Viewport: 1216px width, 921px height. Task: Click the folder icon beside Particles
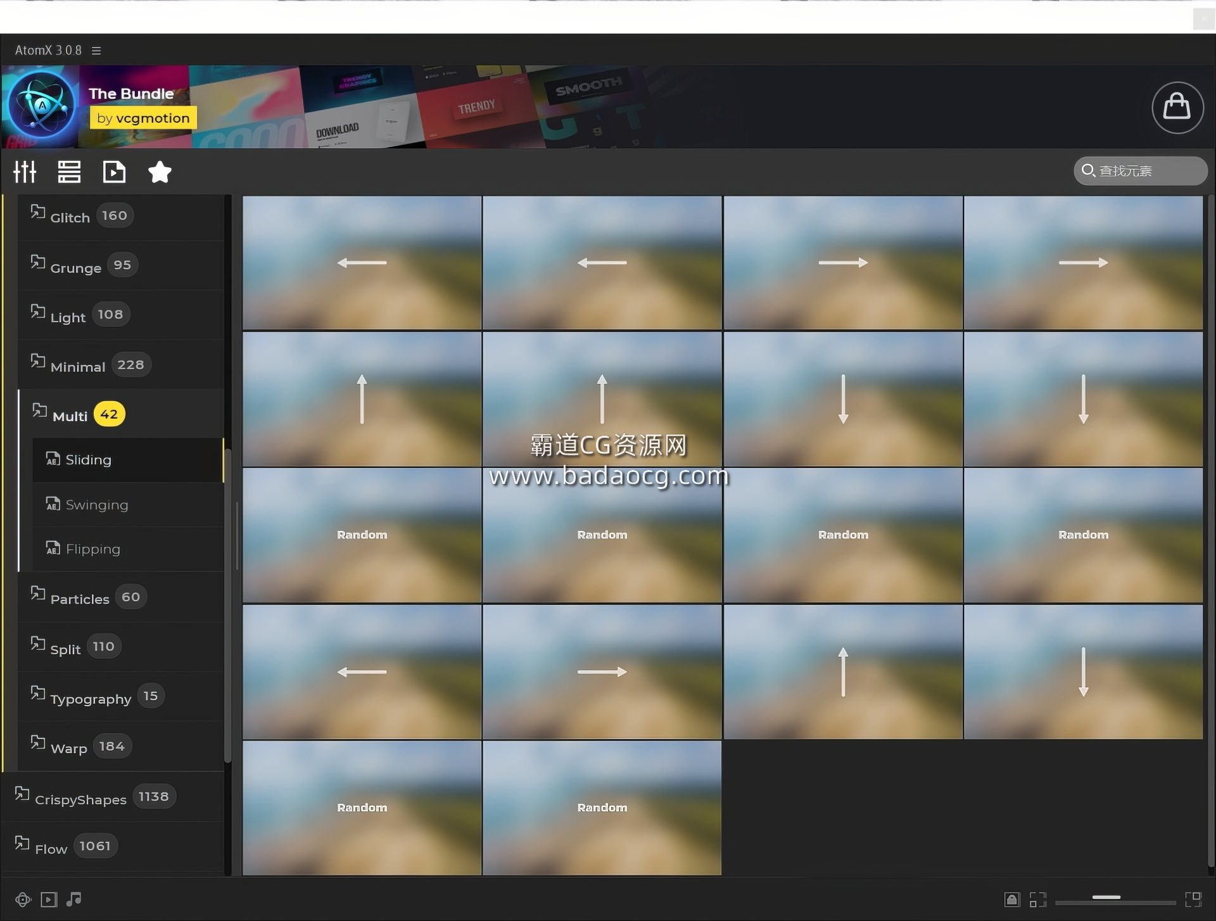click(x=38, y=593)
